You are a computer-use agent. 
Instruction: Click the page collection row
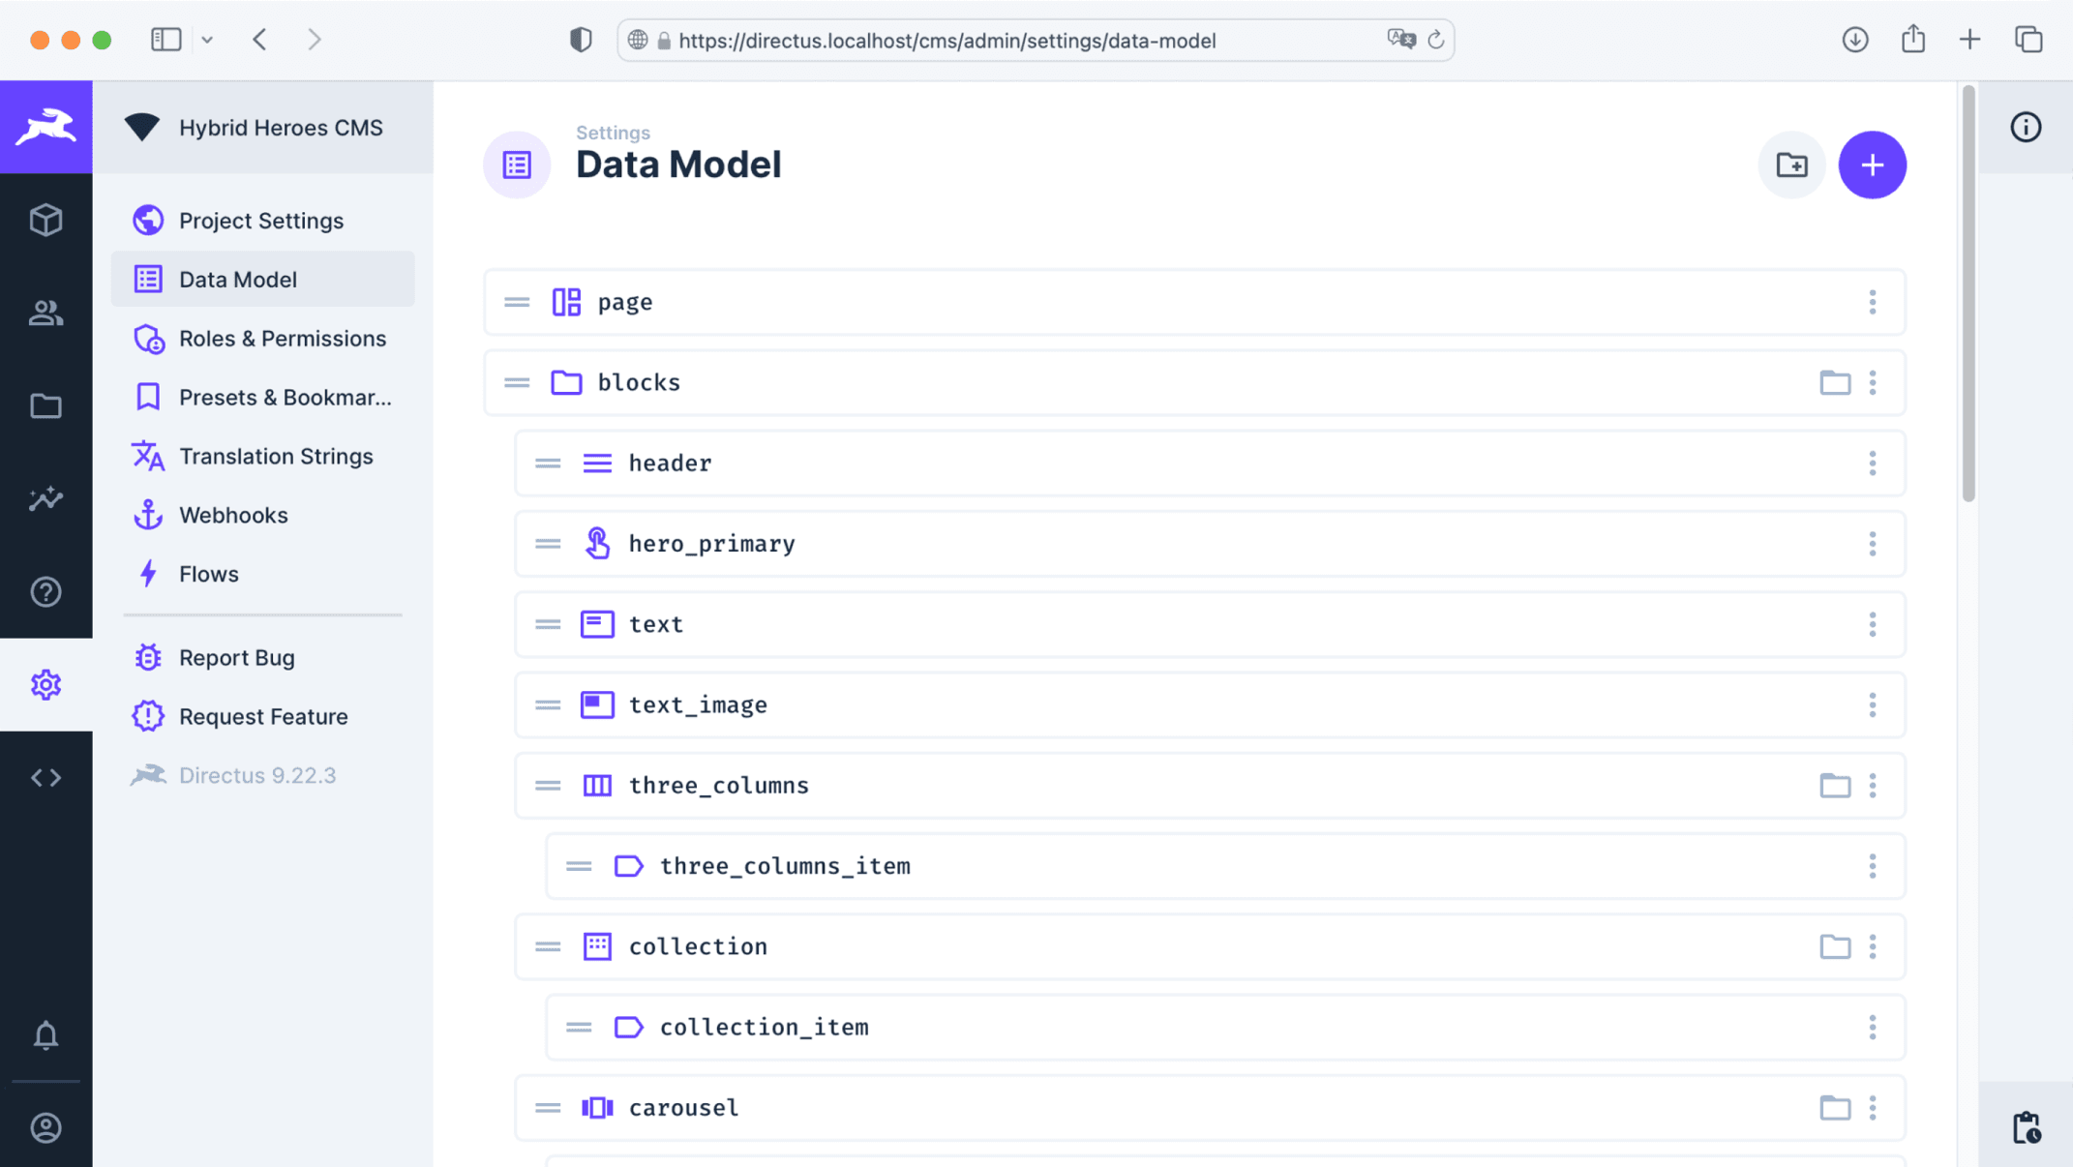pyautogui.click(x=1194, y=300)
